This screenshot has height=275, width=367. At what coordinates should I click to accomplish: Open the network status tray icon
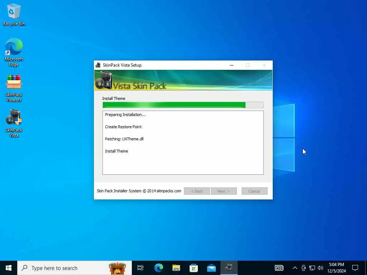(x=312, y=268)
